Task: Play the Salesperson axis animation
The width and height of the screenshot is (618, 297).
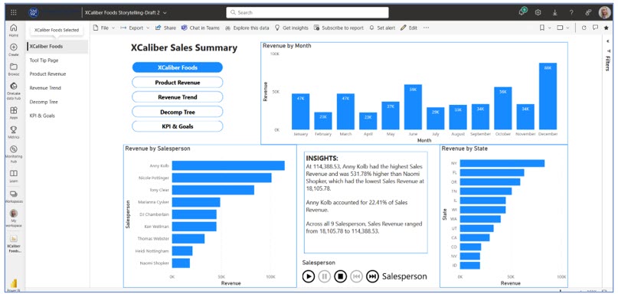Action: pyautogui.click(x=308, y=276)
